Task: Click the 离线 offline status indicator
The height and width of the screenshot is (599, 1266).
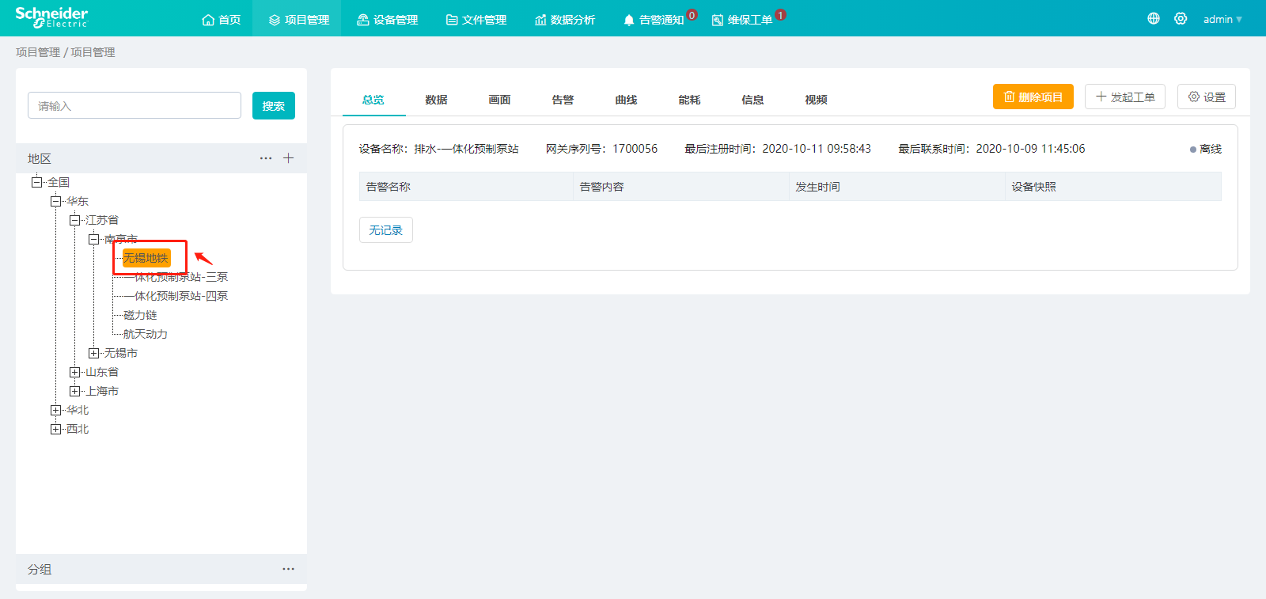Action: point(1206,149)
